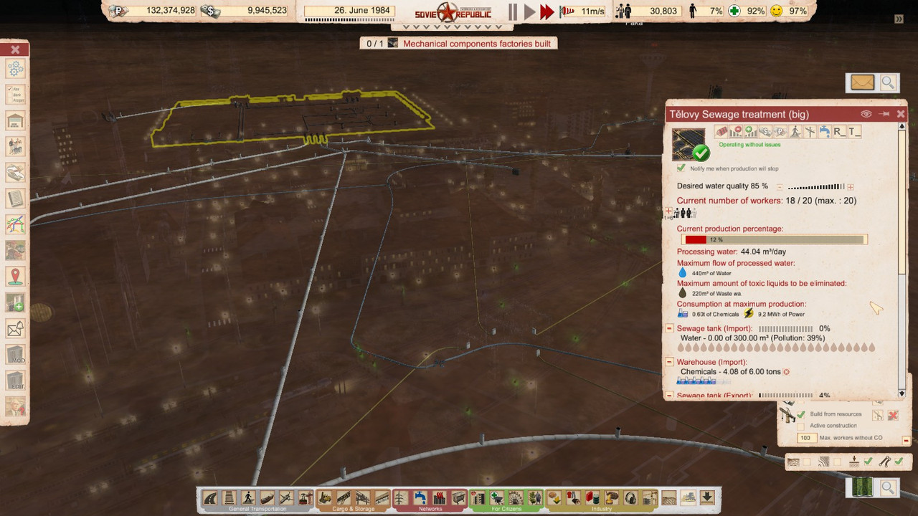918x516 pixels.
Task: Open the oil barrels industry menu
Action: pyautogui.click(x=592, y=497)
